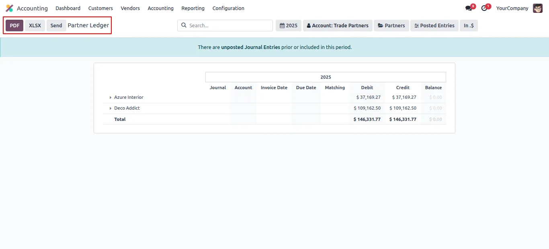549x249 pixels.
Task: Click Azure Interior debit $ 37,169.27
Action: 369,97
